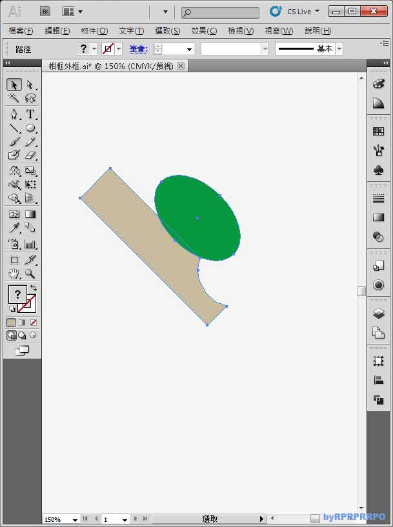Open status bar 選取 flyout arrow
This screenshot has height=527, width=393.
tap(261, 519)
